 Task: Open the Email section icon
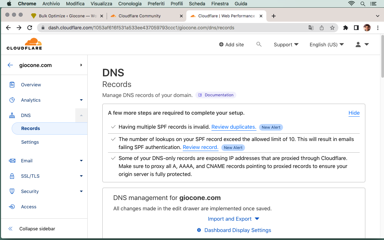pyautogui.click(x=12, y=161)
